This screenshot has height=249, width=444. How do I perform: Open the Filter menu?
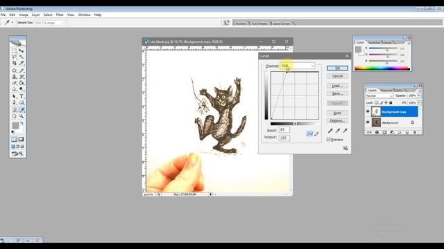coord(60,15)
